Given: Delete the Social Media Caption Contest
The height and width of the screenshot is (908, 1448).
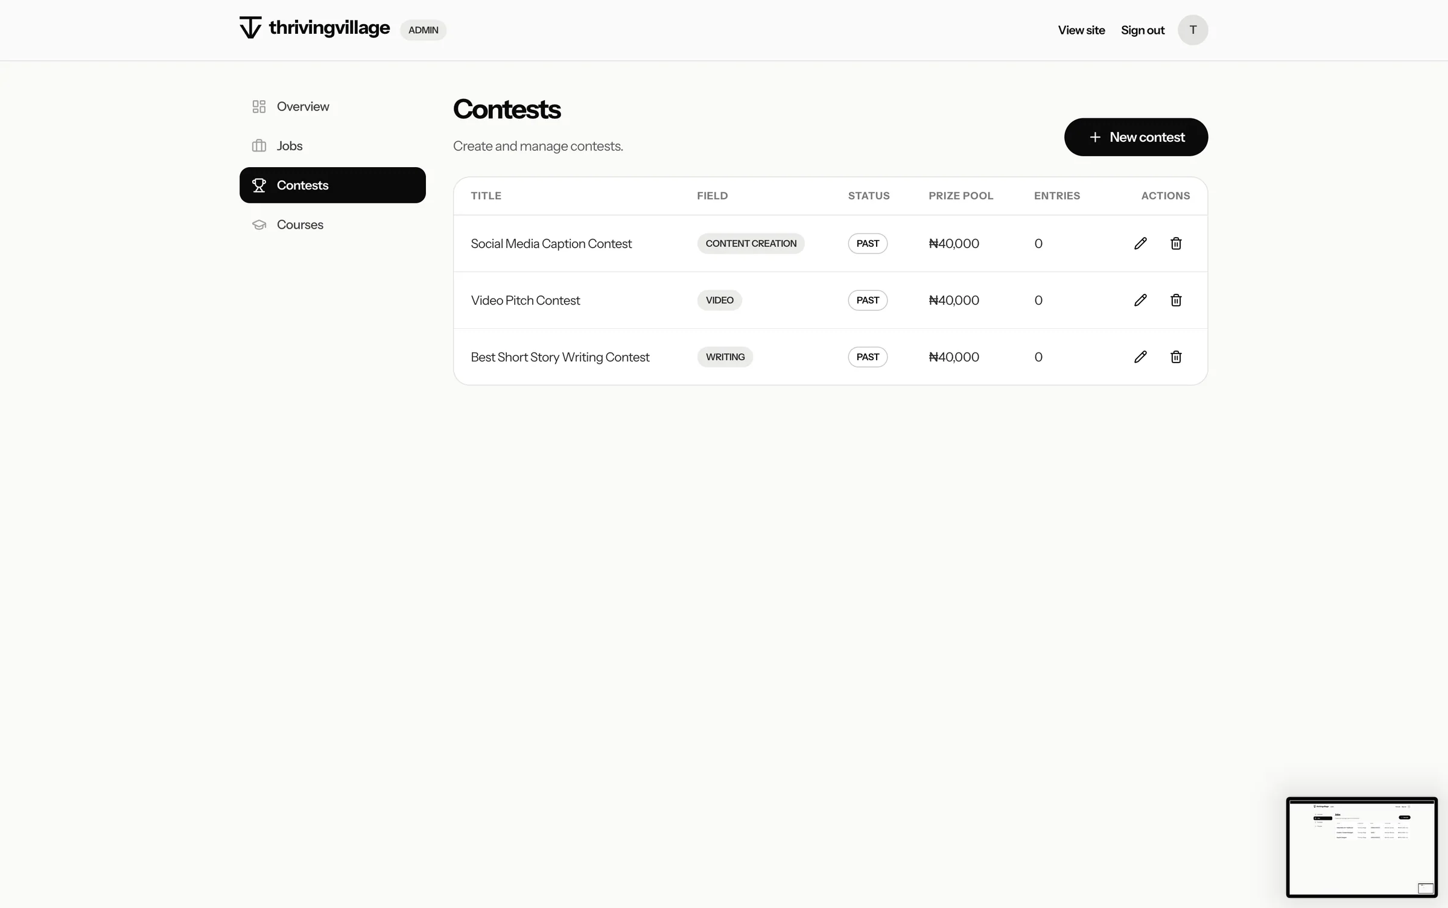Looking at the screenshot, I should (1176, 244).
